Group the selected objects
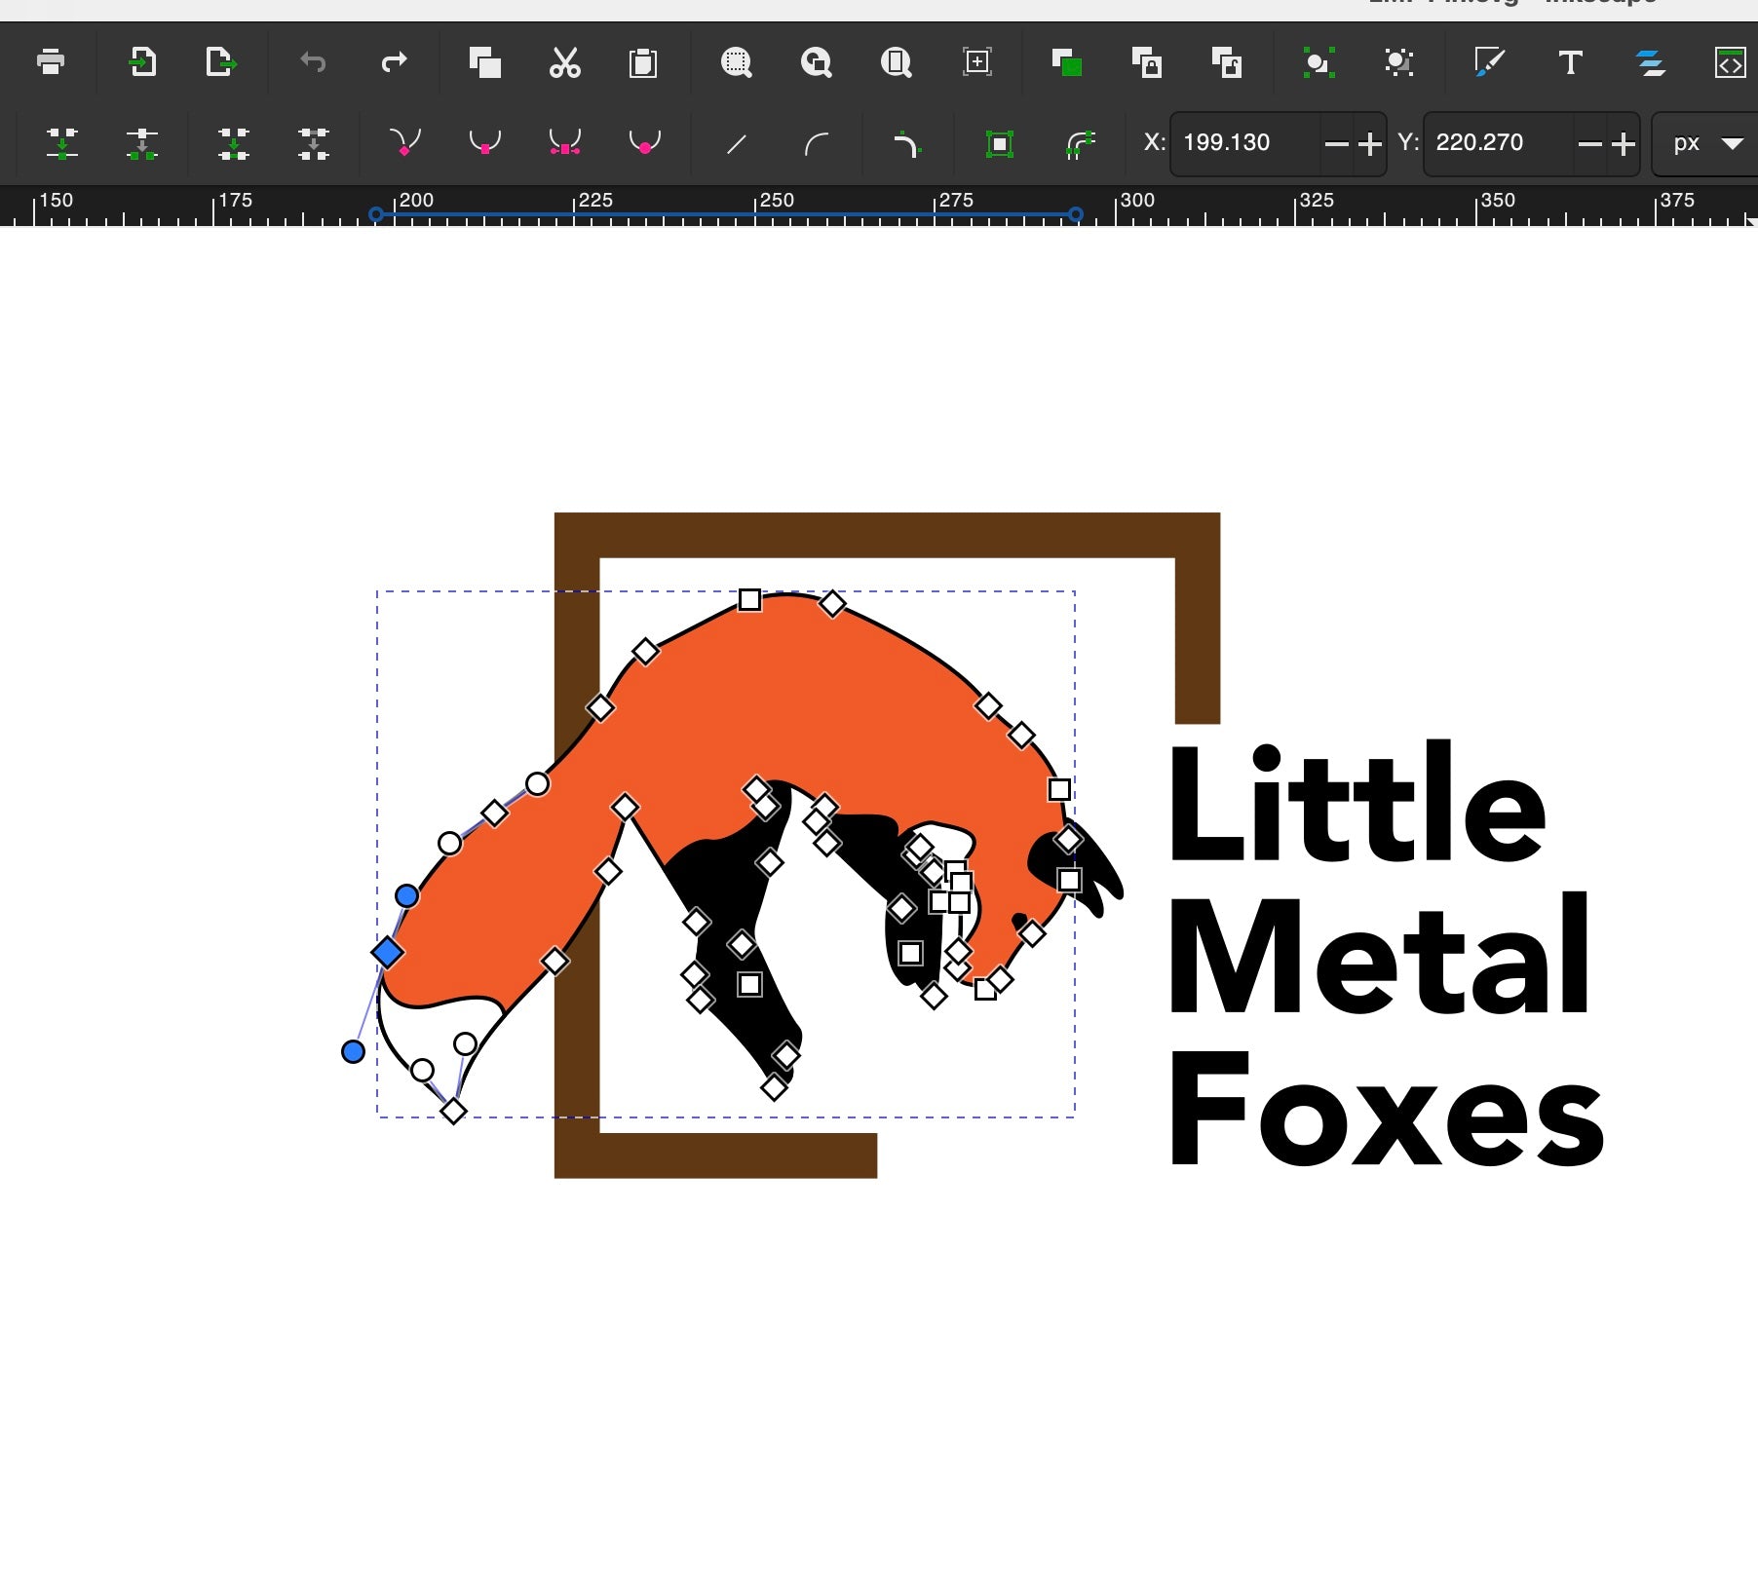 [1318, 63]
